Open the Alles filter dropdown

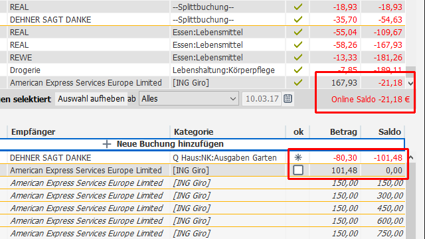(189, 99)
